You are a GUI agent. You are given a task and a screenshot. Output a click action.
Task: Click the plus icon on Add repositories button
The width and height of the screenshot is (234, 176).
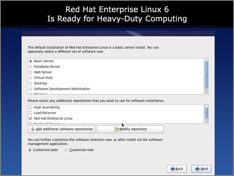click(33, 129)
